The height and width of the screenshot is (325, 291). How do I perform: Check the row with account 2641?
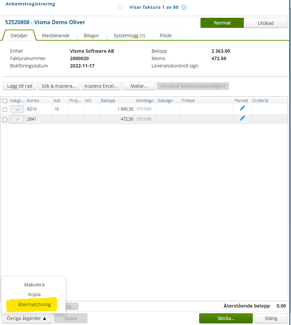click(5, 120)
